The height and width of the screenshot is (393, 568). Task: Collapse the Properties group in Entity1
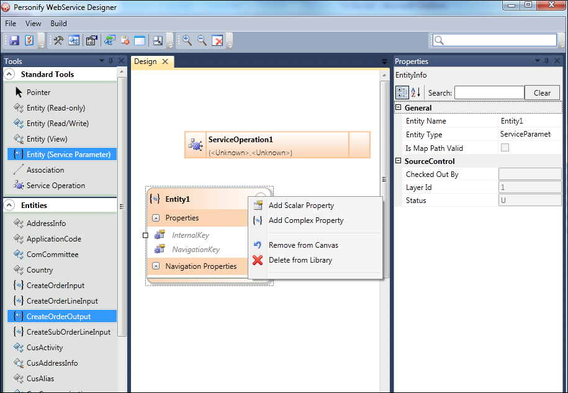tap(156, 218)
